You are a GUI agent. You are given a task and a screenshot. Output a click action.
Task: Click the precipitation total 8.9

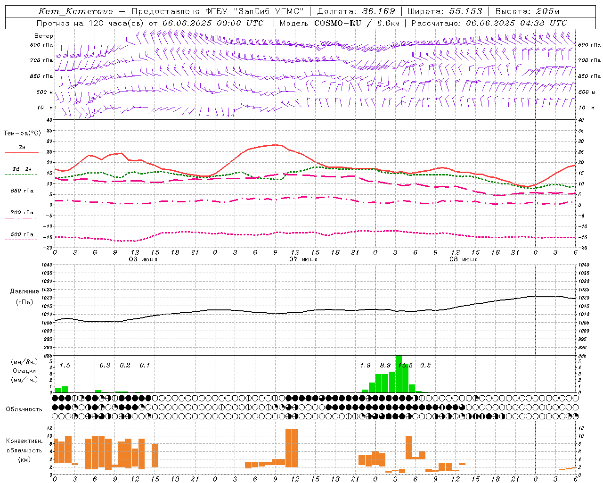[385, 365]
